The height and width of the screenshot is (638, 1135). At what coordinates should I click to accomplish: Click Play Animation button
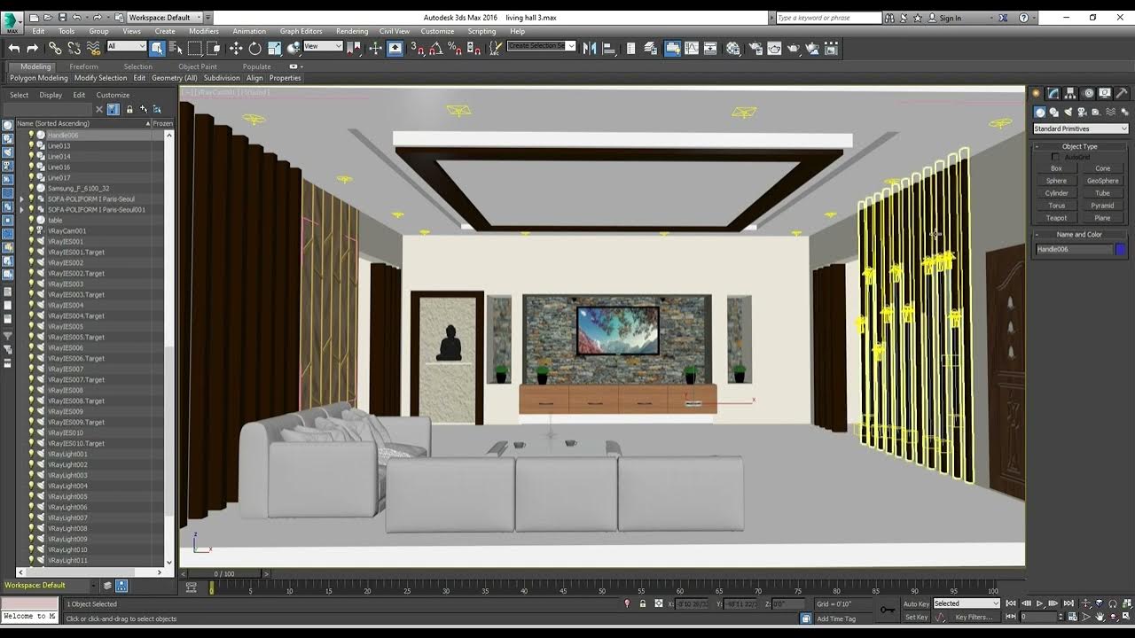pos(1041,603)
